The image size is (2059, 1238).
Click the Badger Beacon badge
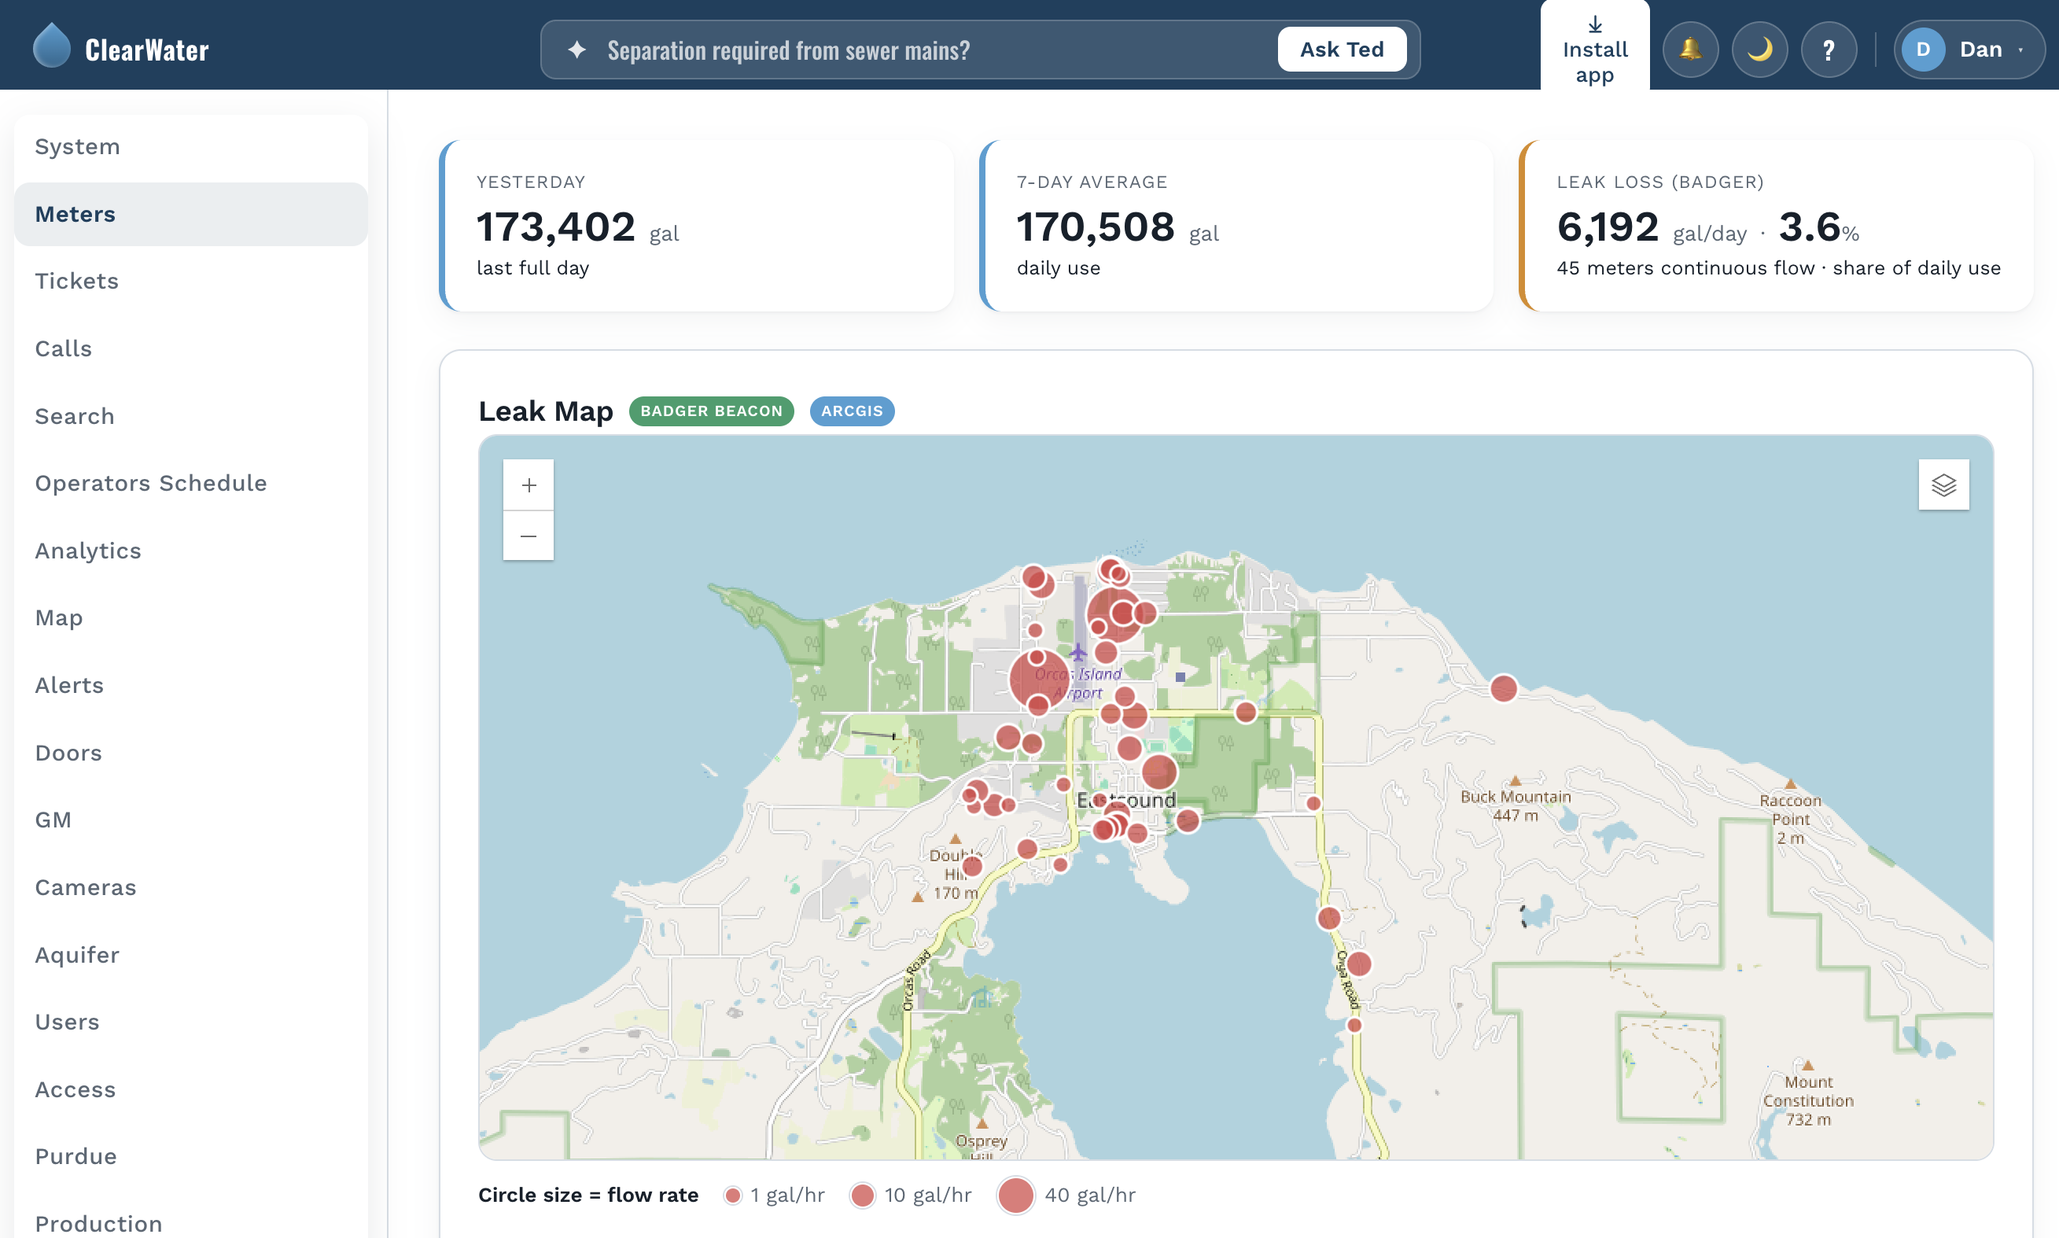pyautogui.click(x=711, y=411)
